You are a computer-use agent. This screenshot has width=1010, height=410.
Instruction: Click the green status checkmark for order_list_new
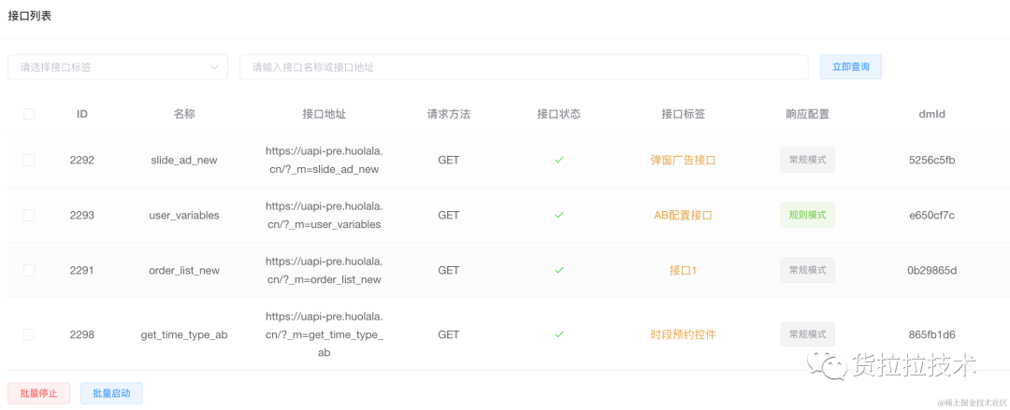click(x=559, y=270)
